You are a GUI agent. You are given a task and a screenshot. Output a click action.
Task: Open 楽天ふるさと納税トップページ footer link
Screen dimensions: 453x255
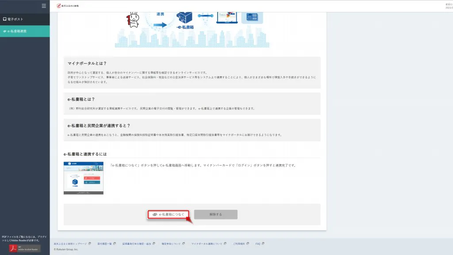70,243
